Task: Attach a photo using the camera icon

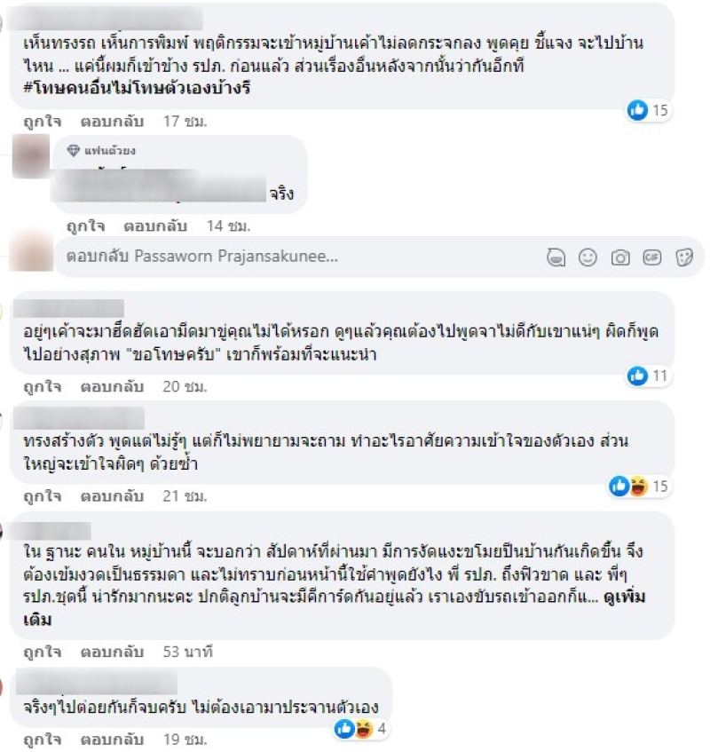Action: pos(620,257)
